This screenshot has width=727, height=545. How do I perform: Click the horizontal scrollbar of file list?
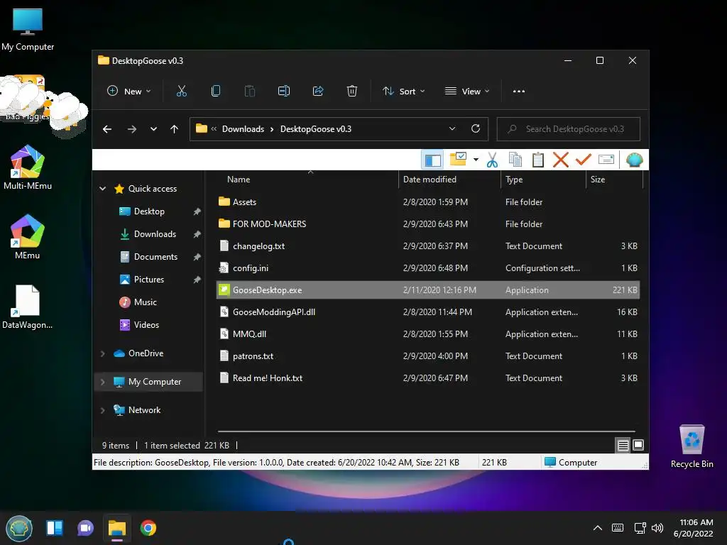[x=427, y=431]
